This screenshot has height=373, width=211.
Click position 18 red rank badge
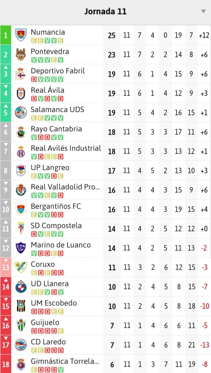click(6, 364)
